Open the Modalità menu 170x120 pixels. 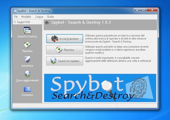click(26, 17)
